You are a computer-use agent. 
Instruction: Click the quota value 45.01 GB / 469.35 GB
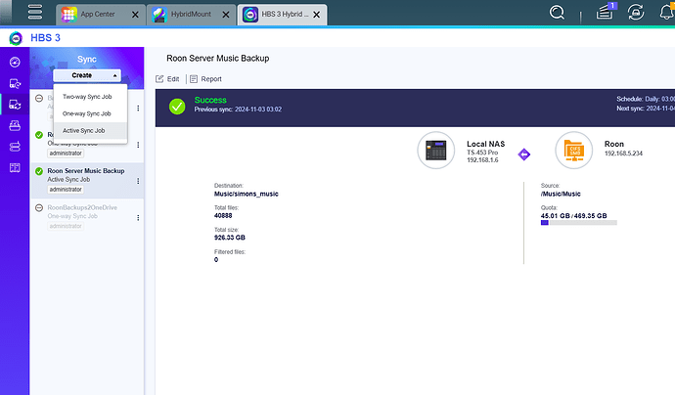pos(574,215)
